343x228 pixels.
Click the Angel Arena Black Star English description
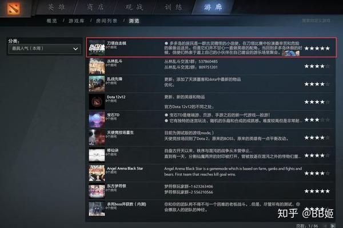[233, 171]
